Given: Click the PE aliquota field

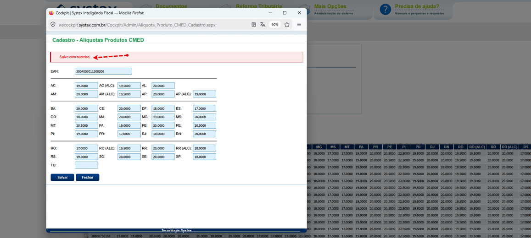Looking at the screenshot, I should (205, 125).
